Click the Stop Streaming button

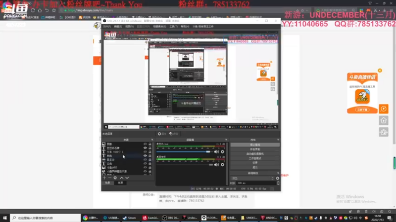tap(255, 145)
